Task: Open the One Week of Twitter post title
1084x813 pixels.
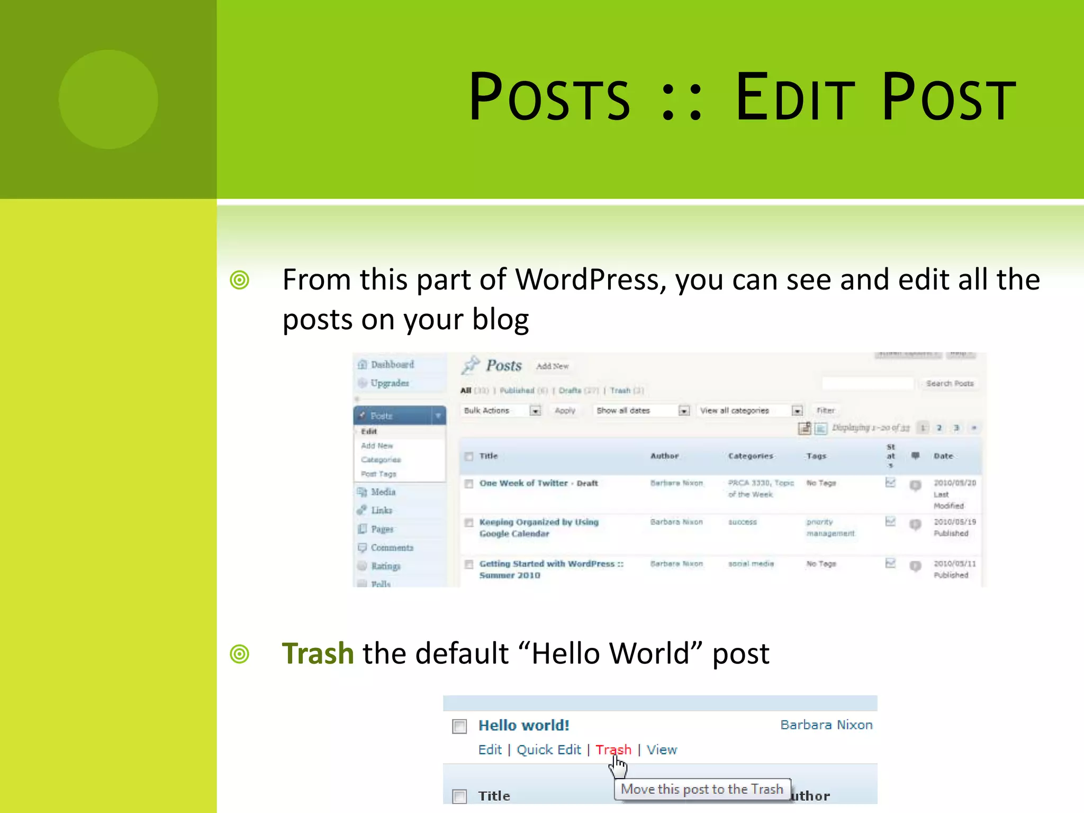Action: 523,483
